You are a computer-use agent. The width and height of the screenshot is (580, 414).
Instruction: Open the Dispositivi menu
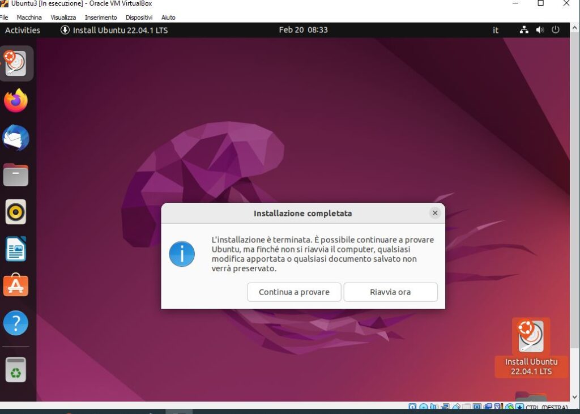point(139,18)
